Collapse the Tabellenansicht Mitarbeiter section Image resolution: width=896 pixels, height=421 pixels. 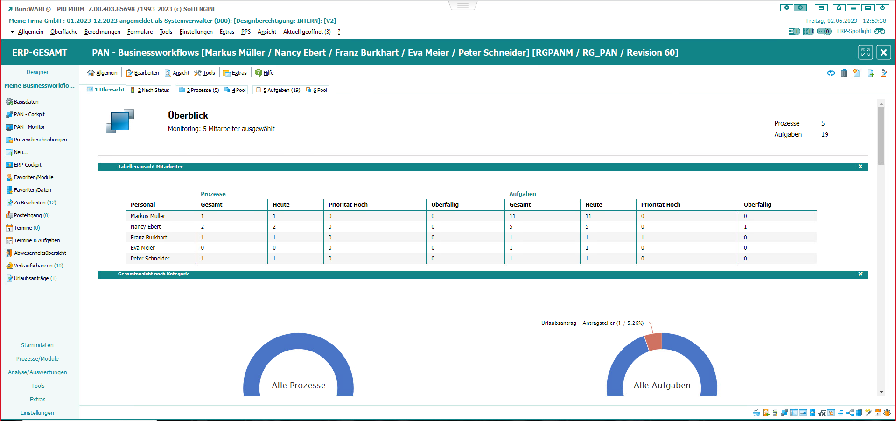point(861,167)
